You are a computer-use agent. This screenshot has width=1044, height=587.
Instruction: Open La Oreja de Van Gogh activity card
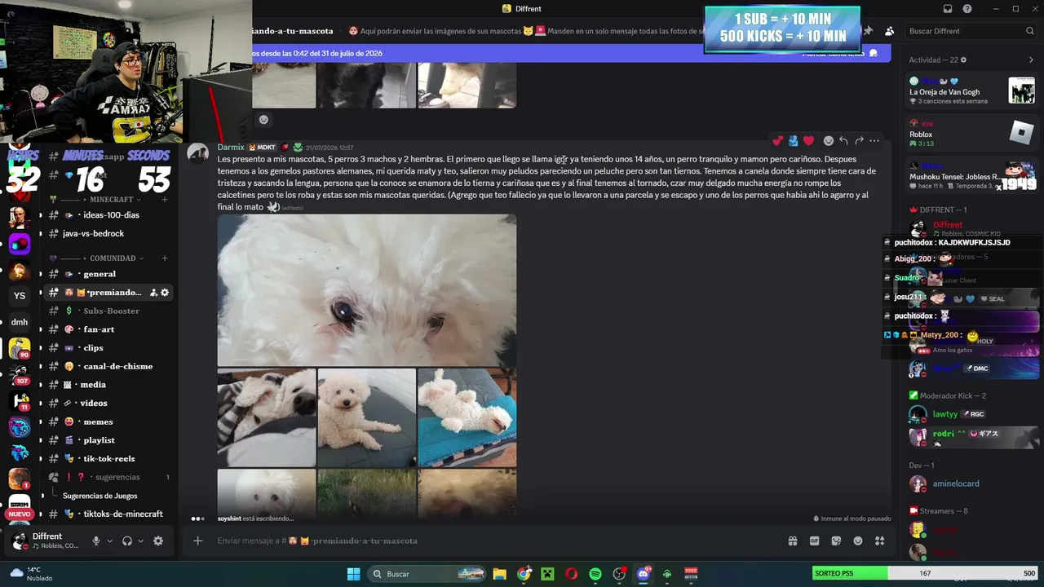(x=971, y=90)
